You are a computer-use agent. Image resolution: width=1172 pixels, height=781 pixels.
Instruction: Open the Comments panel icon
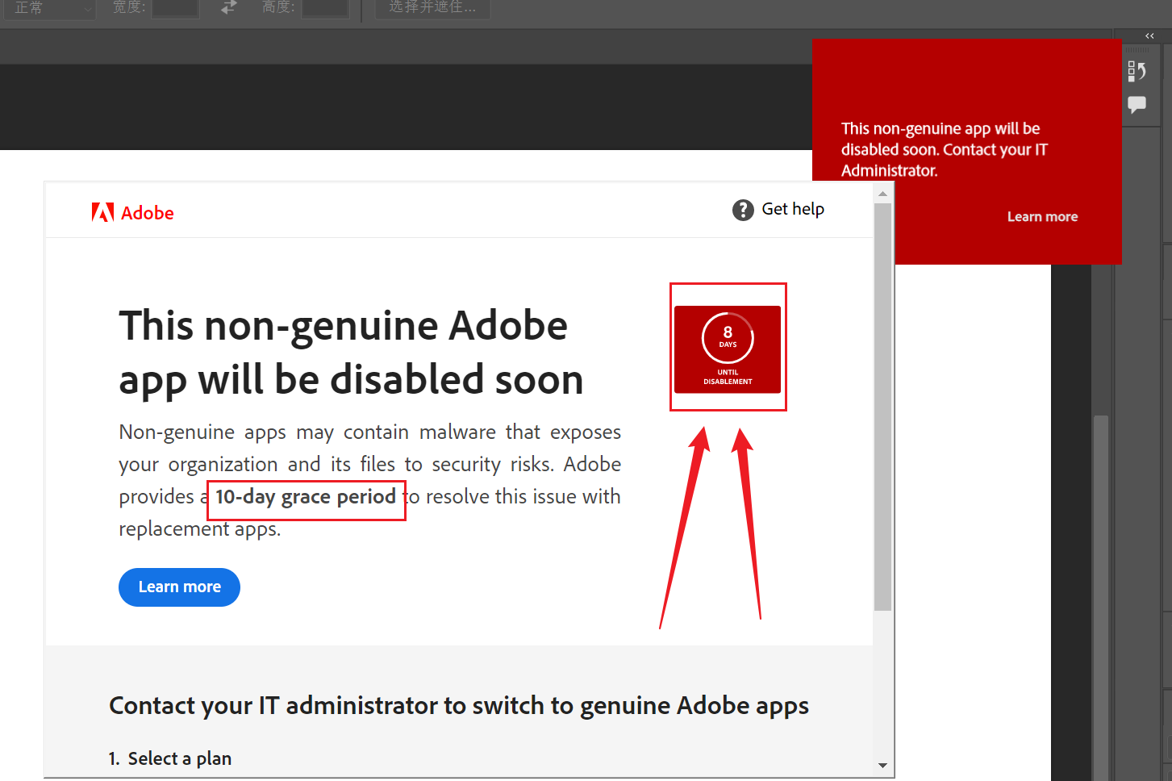click(1138, 103)
